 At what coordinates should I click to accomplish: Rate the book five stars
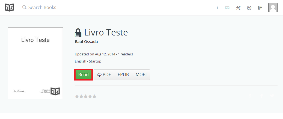pos(94,96)
